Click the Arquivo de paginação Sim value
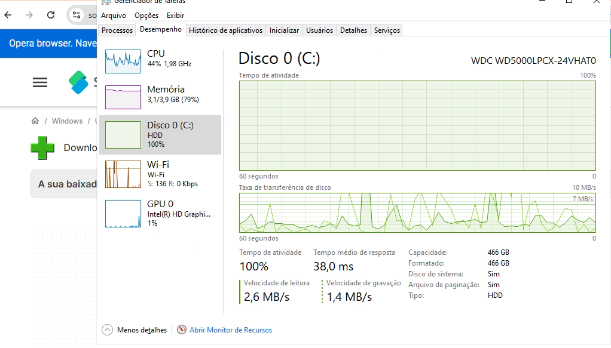The height and width of the screenshot is (348, 611). [493, 285]
